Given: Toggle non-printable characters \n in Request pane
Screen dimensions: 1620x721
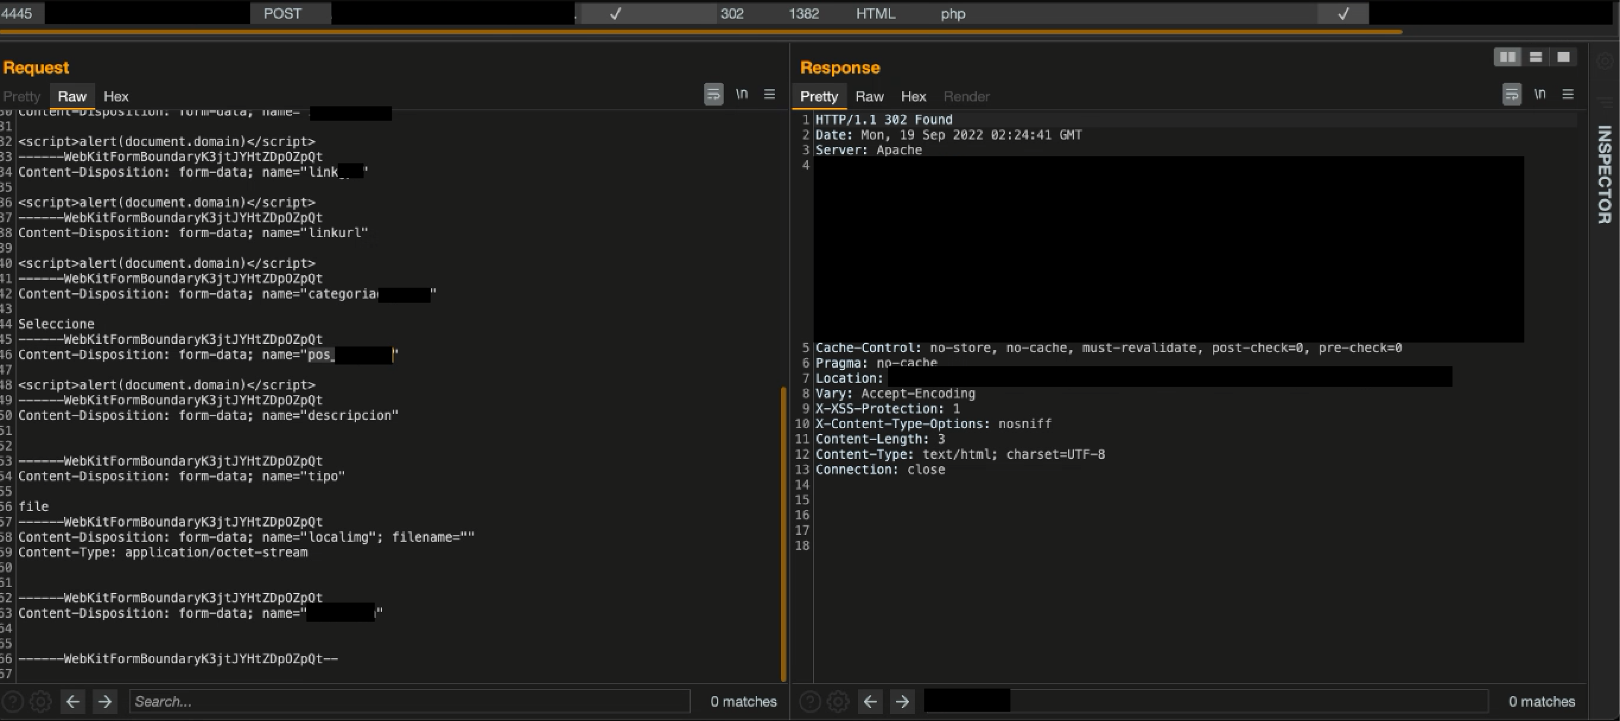Looking at the screenshot, I should 742,94.
